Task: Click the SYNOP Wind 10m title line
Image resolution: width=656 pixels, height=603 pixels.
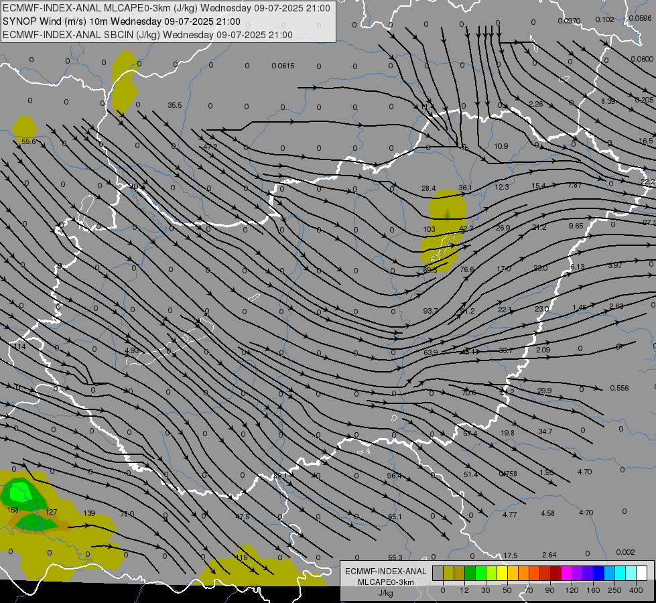Action: [121, 21]
